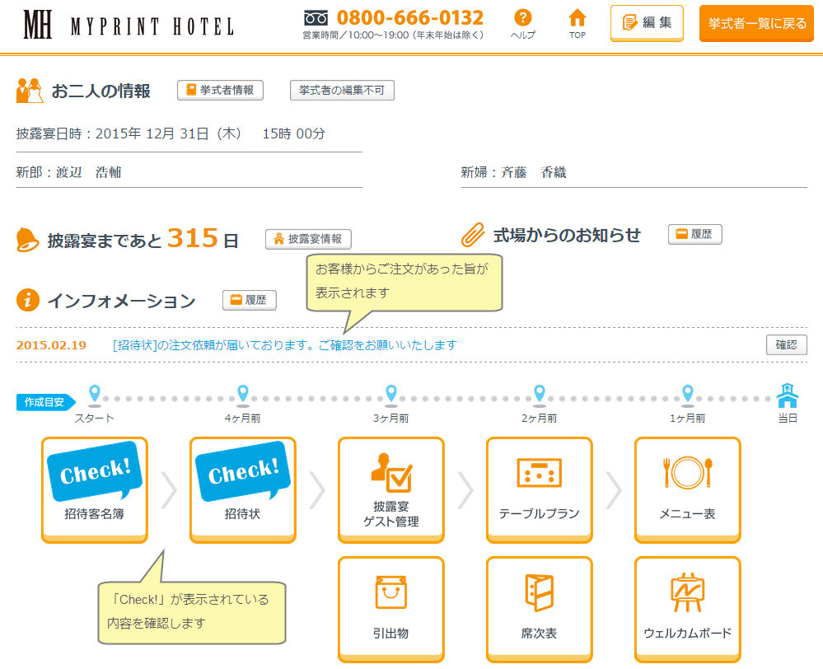Open the テーブルプラン table plan tile
823x669 pixels.
pyautogui.click(x=540, y=489)
